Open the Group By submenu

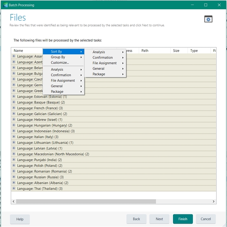[63, 57]
